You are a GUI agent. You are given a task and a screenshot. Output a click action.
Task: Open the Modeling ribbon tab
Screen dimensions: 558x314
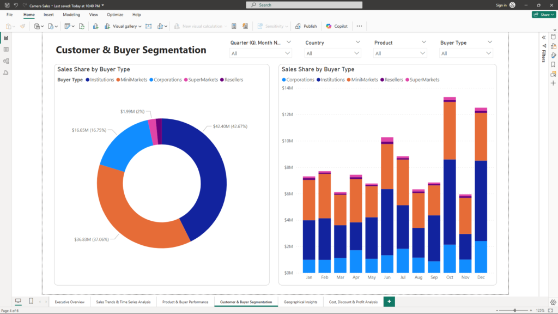(71, 15)
